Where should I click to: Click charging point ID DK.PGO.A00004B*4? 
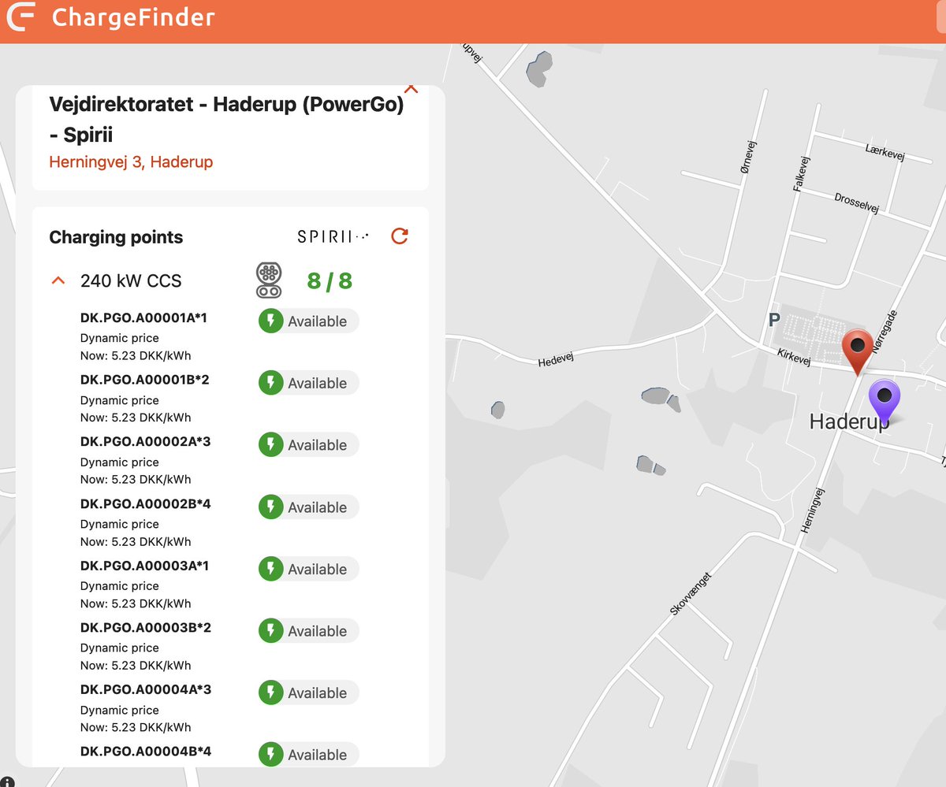[146, 752]
